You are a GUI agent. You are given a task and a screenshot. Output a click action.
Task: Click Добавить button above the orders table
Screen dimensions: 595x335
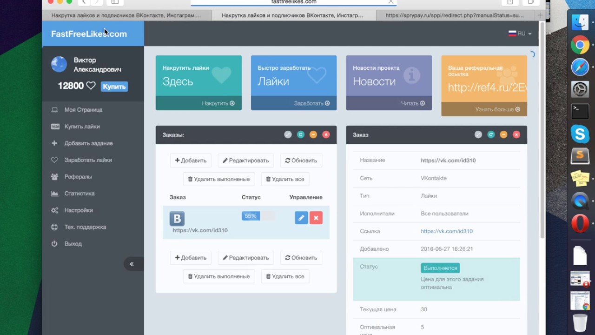point(191,161)
